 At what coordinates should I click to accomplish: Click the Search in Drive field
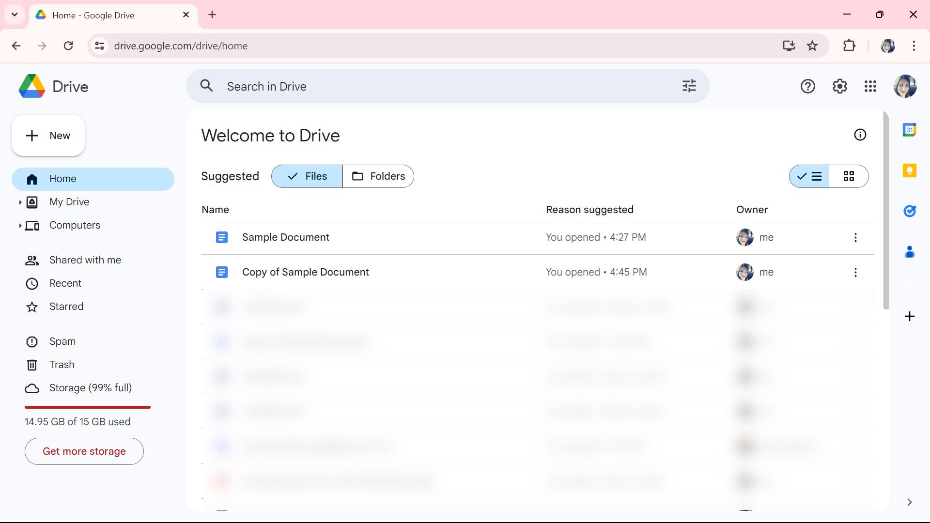point(387,86)
